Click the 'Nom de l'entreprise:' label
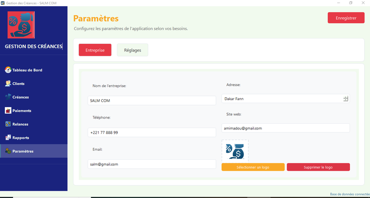The width and height of the screenshot is (370, 198). 109,86
